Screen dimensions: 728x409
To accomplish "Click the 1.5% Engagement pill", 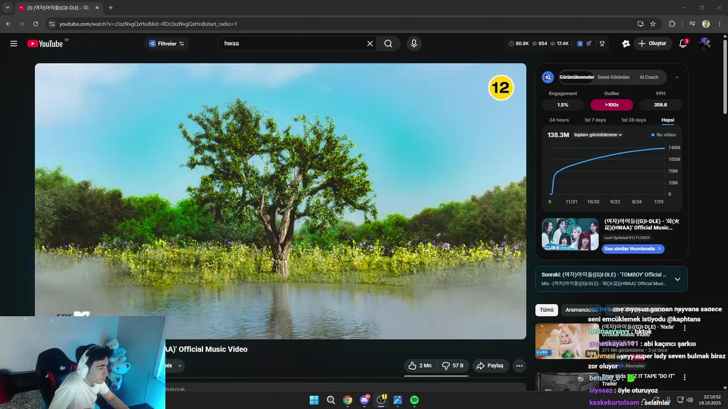I will point(562,105).
